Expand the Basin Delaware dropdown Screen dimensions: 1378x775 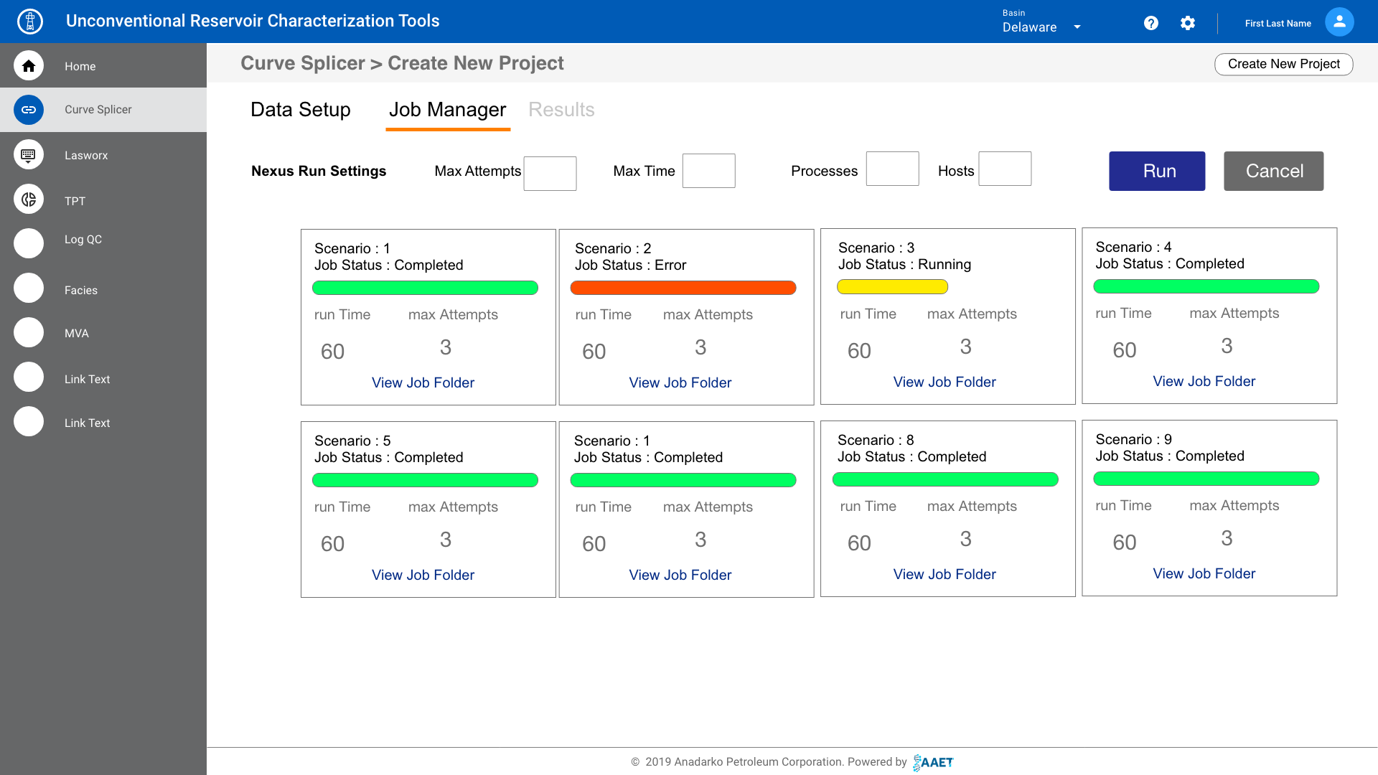(1077, 27)
